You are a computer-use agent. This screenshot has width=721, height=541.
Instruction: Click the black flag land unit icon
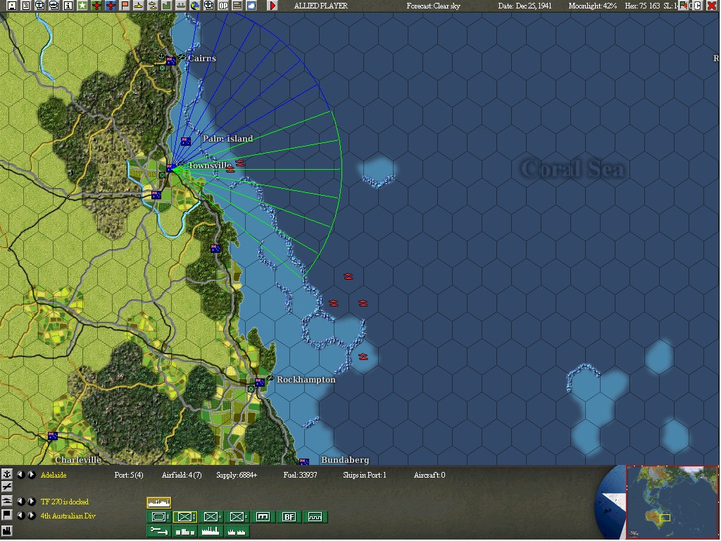6,515
